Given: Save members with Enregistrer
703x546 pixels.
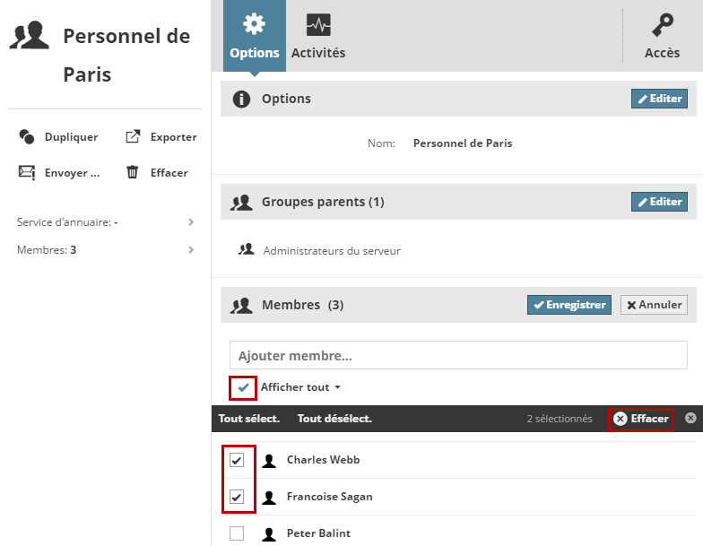Looking at the screenshot, I should [x=568, y=305].
